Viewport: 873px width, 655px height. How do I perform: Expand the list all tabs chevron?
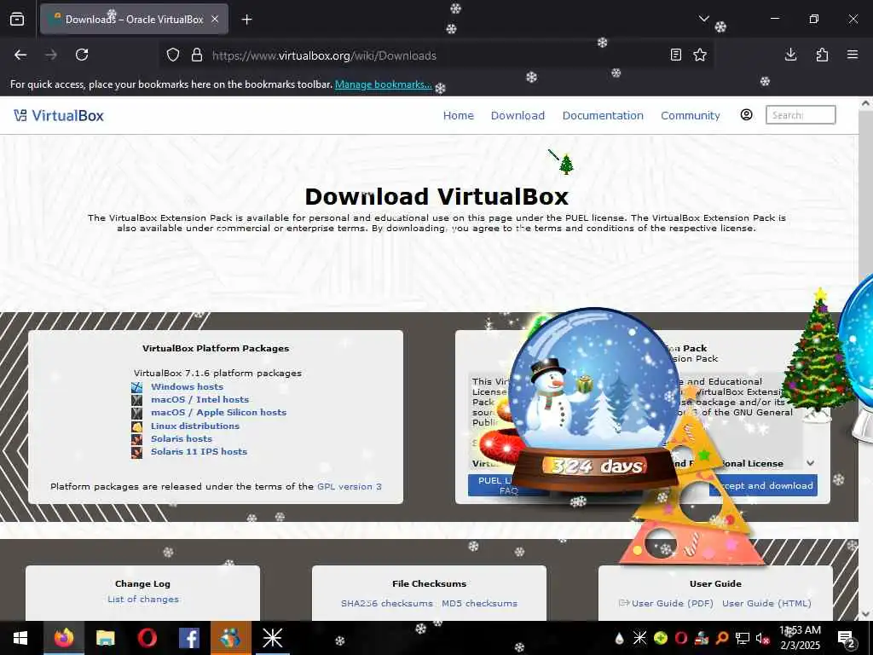pos(703,19)
